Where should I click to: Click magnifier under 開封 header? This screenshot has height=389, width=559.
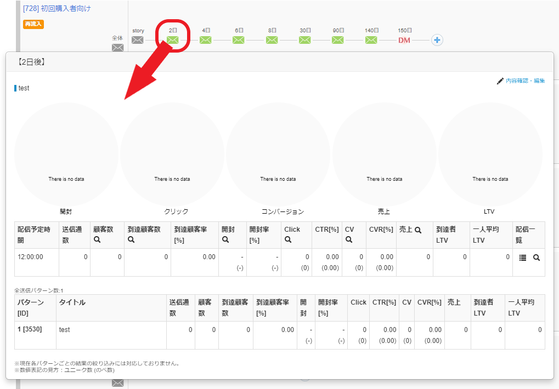tap(225, 239)
